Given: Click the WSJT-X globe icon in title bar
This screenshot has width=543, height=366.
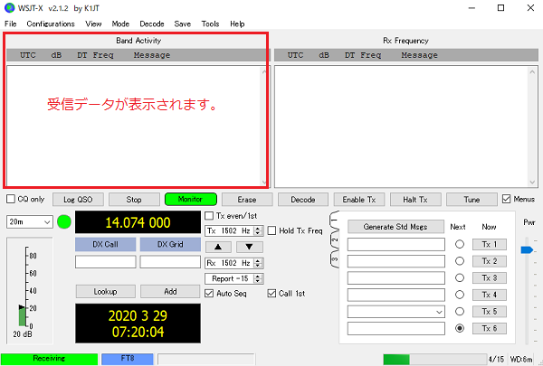Looking at the screenshot, I should point(10,7).
